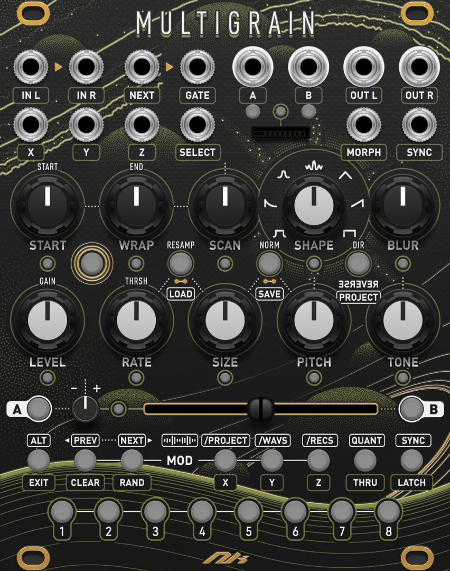Select sound slot button 2
This screenshot has height=571, width=450.
click(108, 511)
